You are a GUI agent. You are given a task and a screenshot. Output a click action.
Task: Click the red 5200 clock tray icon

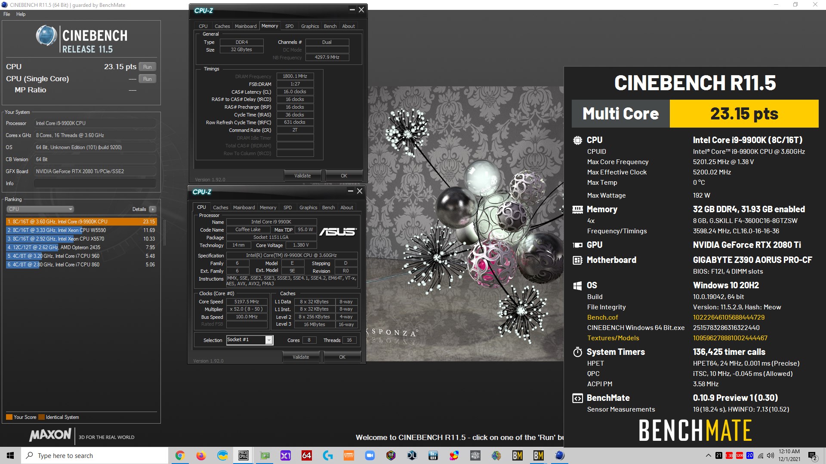click(740, 455)
